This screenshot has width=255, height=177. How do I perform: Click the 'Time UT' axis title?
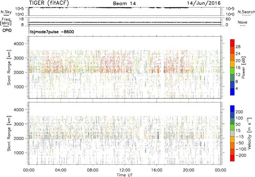click(125, 175)
